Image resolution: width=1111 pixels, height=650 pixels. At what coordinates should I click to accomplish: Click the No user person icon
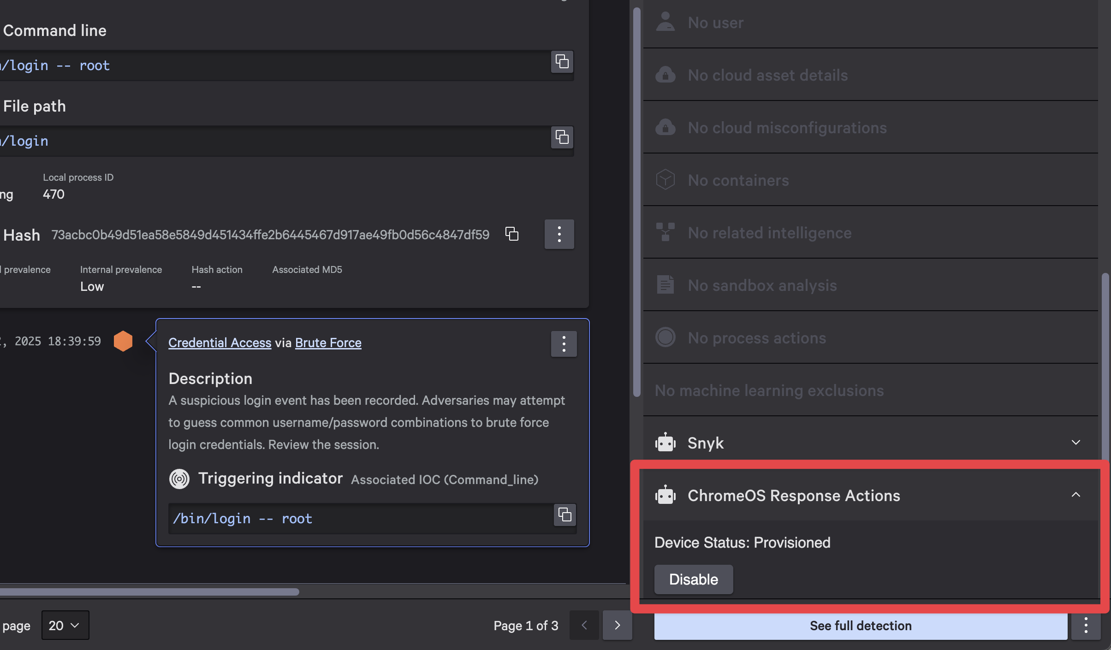(665, 22)
